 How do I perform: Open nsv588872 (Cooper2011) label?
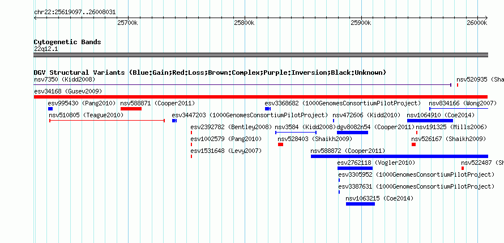point(348,151)
